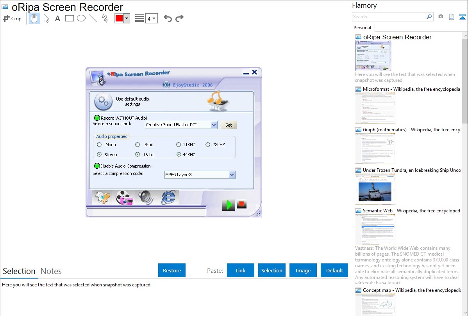Image resolution: width=468 pixels, height=316 pixels.
Task: Select the straight line tool
Action: [93, 18]
